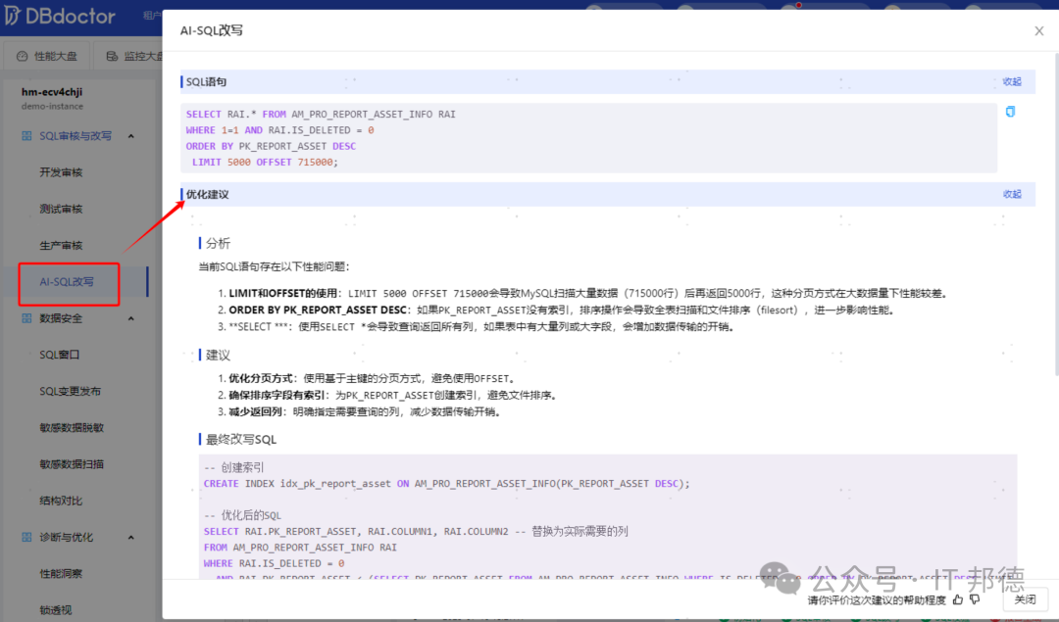Image resolution: width=1059 pixels, height=622 pixels.
Task: Click the dialog's vertical scrollbar
Action: point(1056,215)
